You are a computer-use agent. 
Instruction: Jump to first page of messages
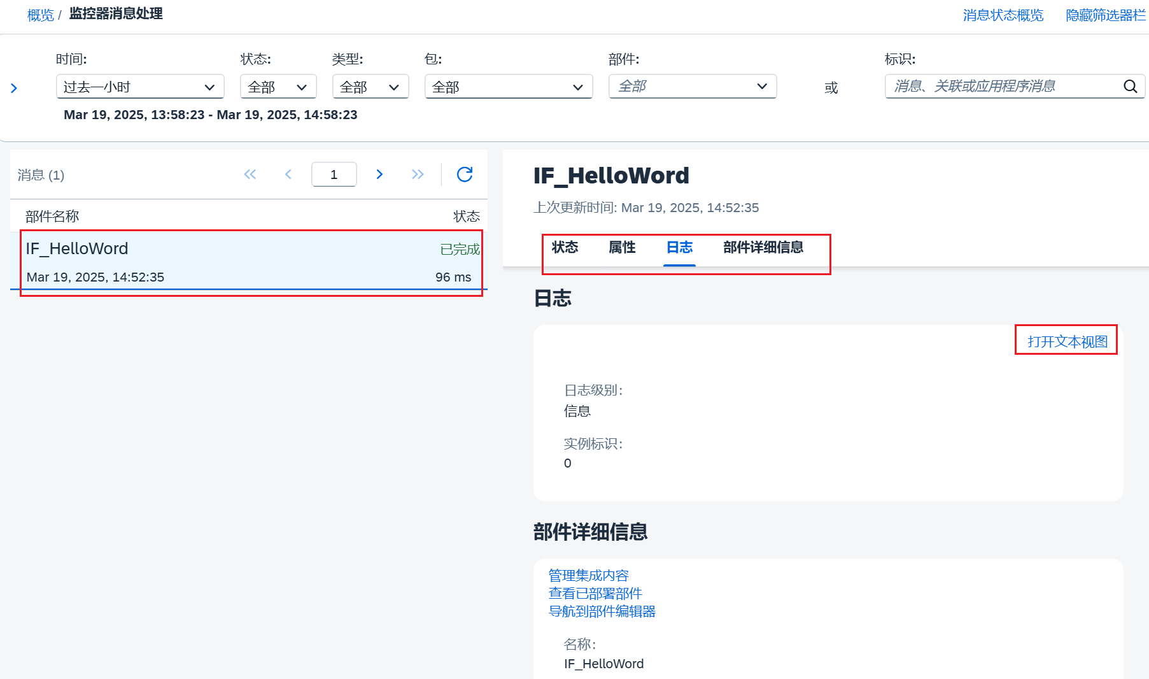pos(250,174)
